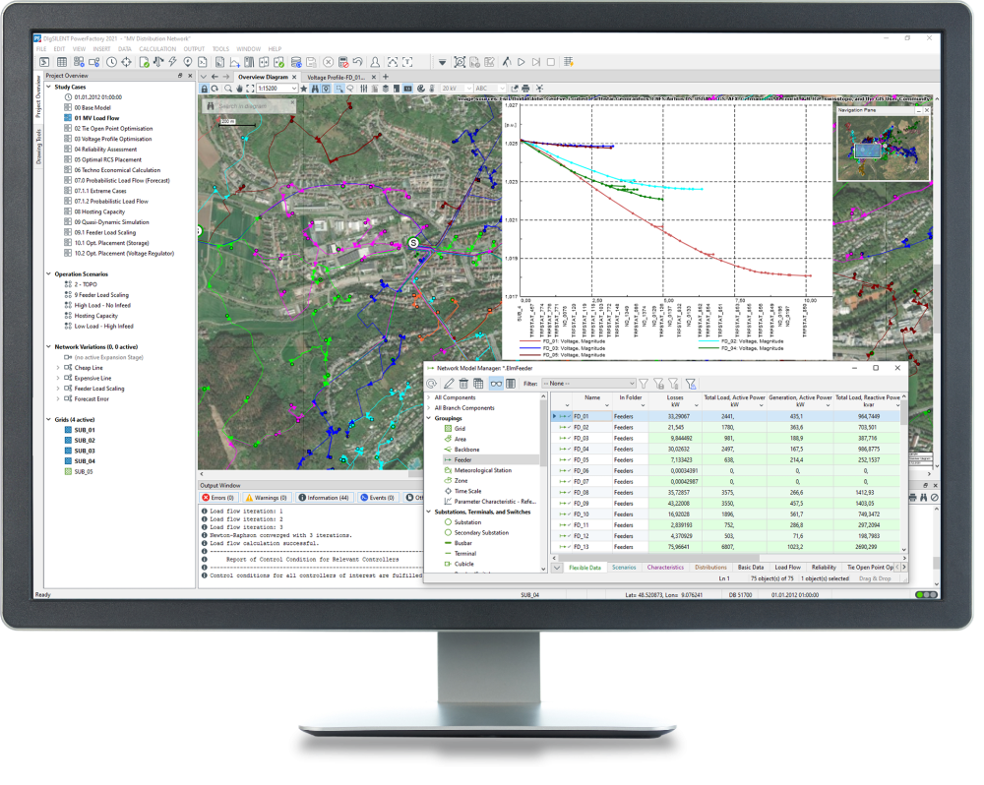The image size is (984, 785).
Task: Select the hand pan tool in diagram toolbar
Action: click(x=239, y=90)
